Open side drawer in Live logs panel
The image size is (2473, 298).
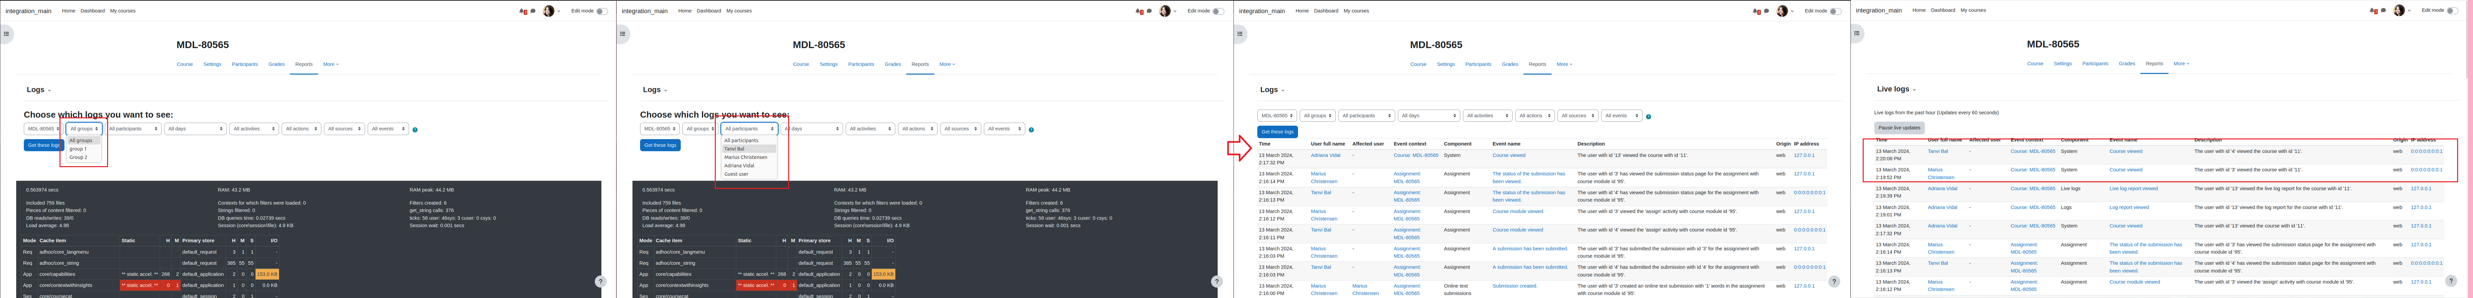[x=1857, y=34]
